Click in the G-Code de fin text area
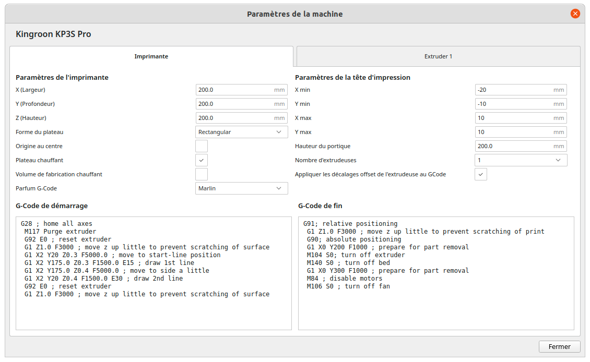The height and width of the screenshot is (362, 590). [436, 273]
